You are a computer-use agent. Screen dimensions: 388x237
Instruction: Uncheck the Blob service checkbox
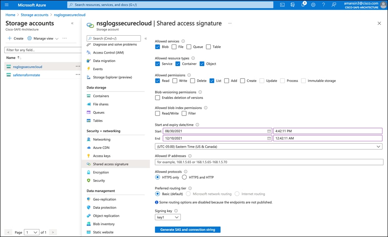click(158, 47)
